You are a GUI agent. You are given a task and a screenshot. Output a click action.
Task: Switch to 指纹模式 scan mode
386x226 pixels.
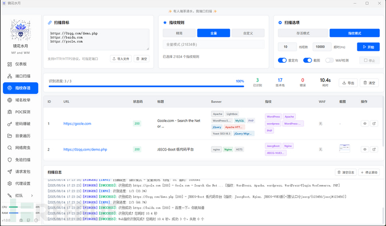tap(355, 33)
